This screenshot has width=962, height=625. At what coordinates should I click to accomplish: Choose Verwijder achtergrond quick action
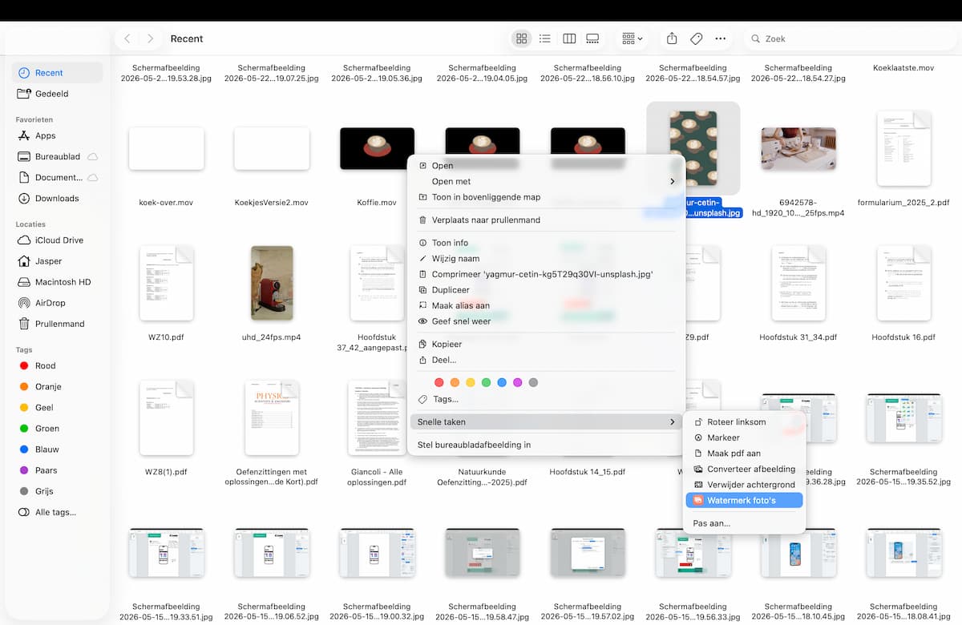745,485
